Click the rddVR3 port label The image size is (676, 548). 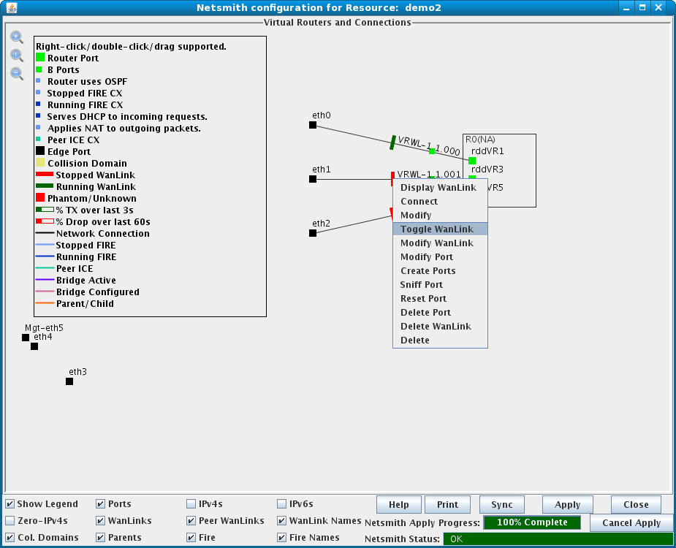[x=487, y=169]
